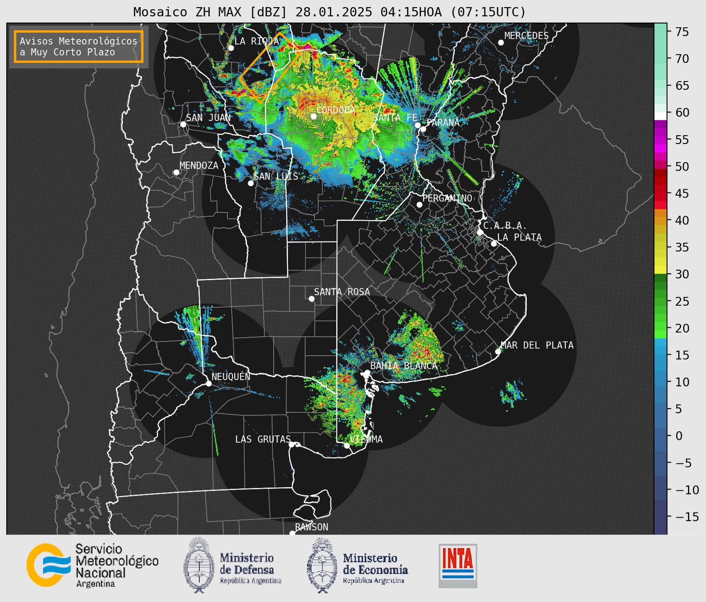
Task: Click the Córdoba city marker
Action: pyautogui.click(x=313, y=116)
